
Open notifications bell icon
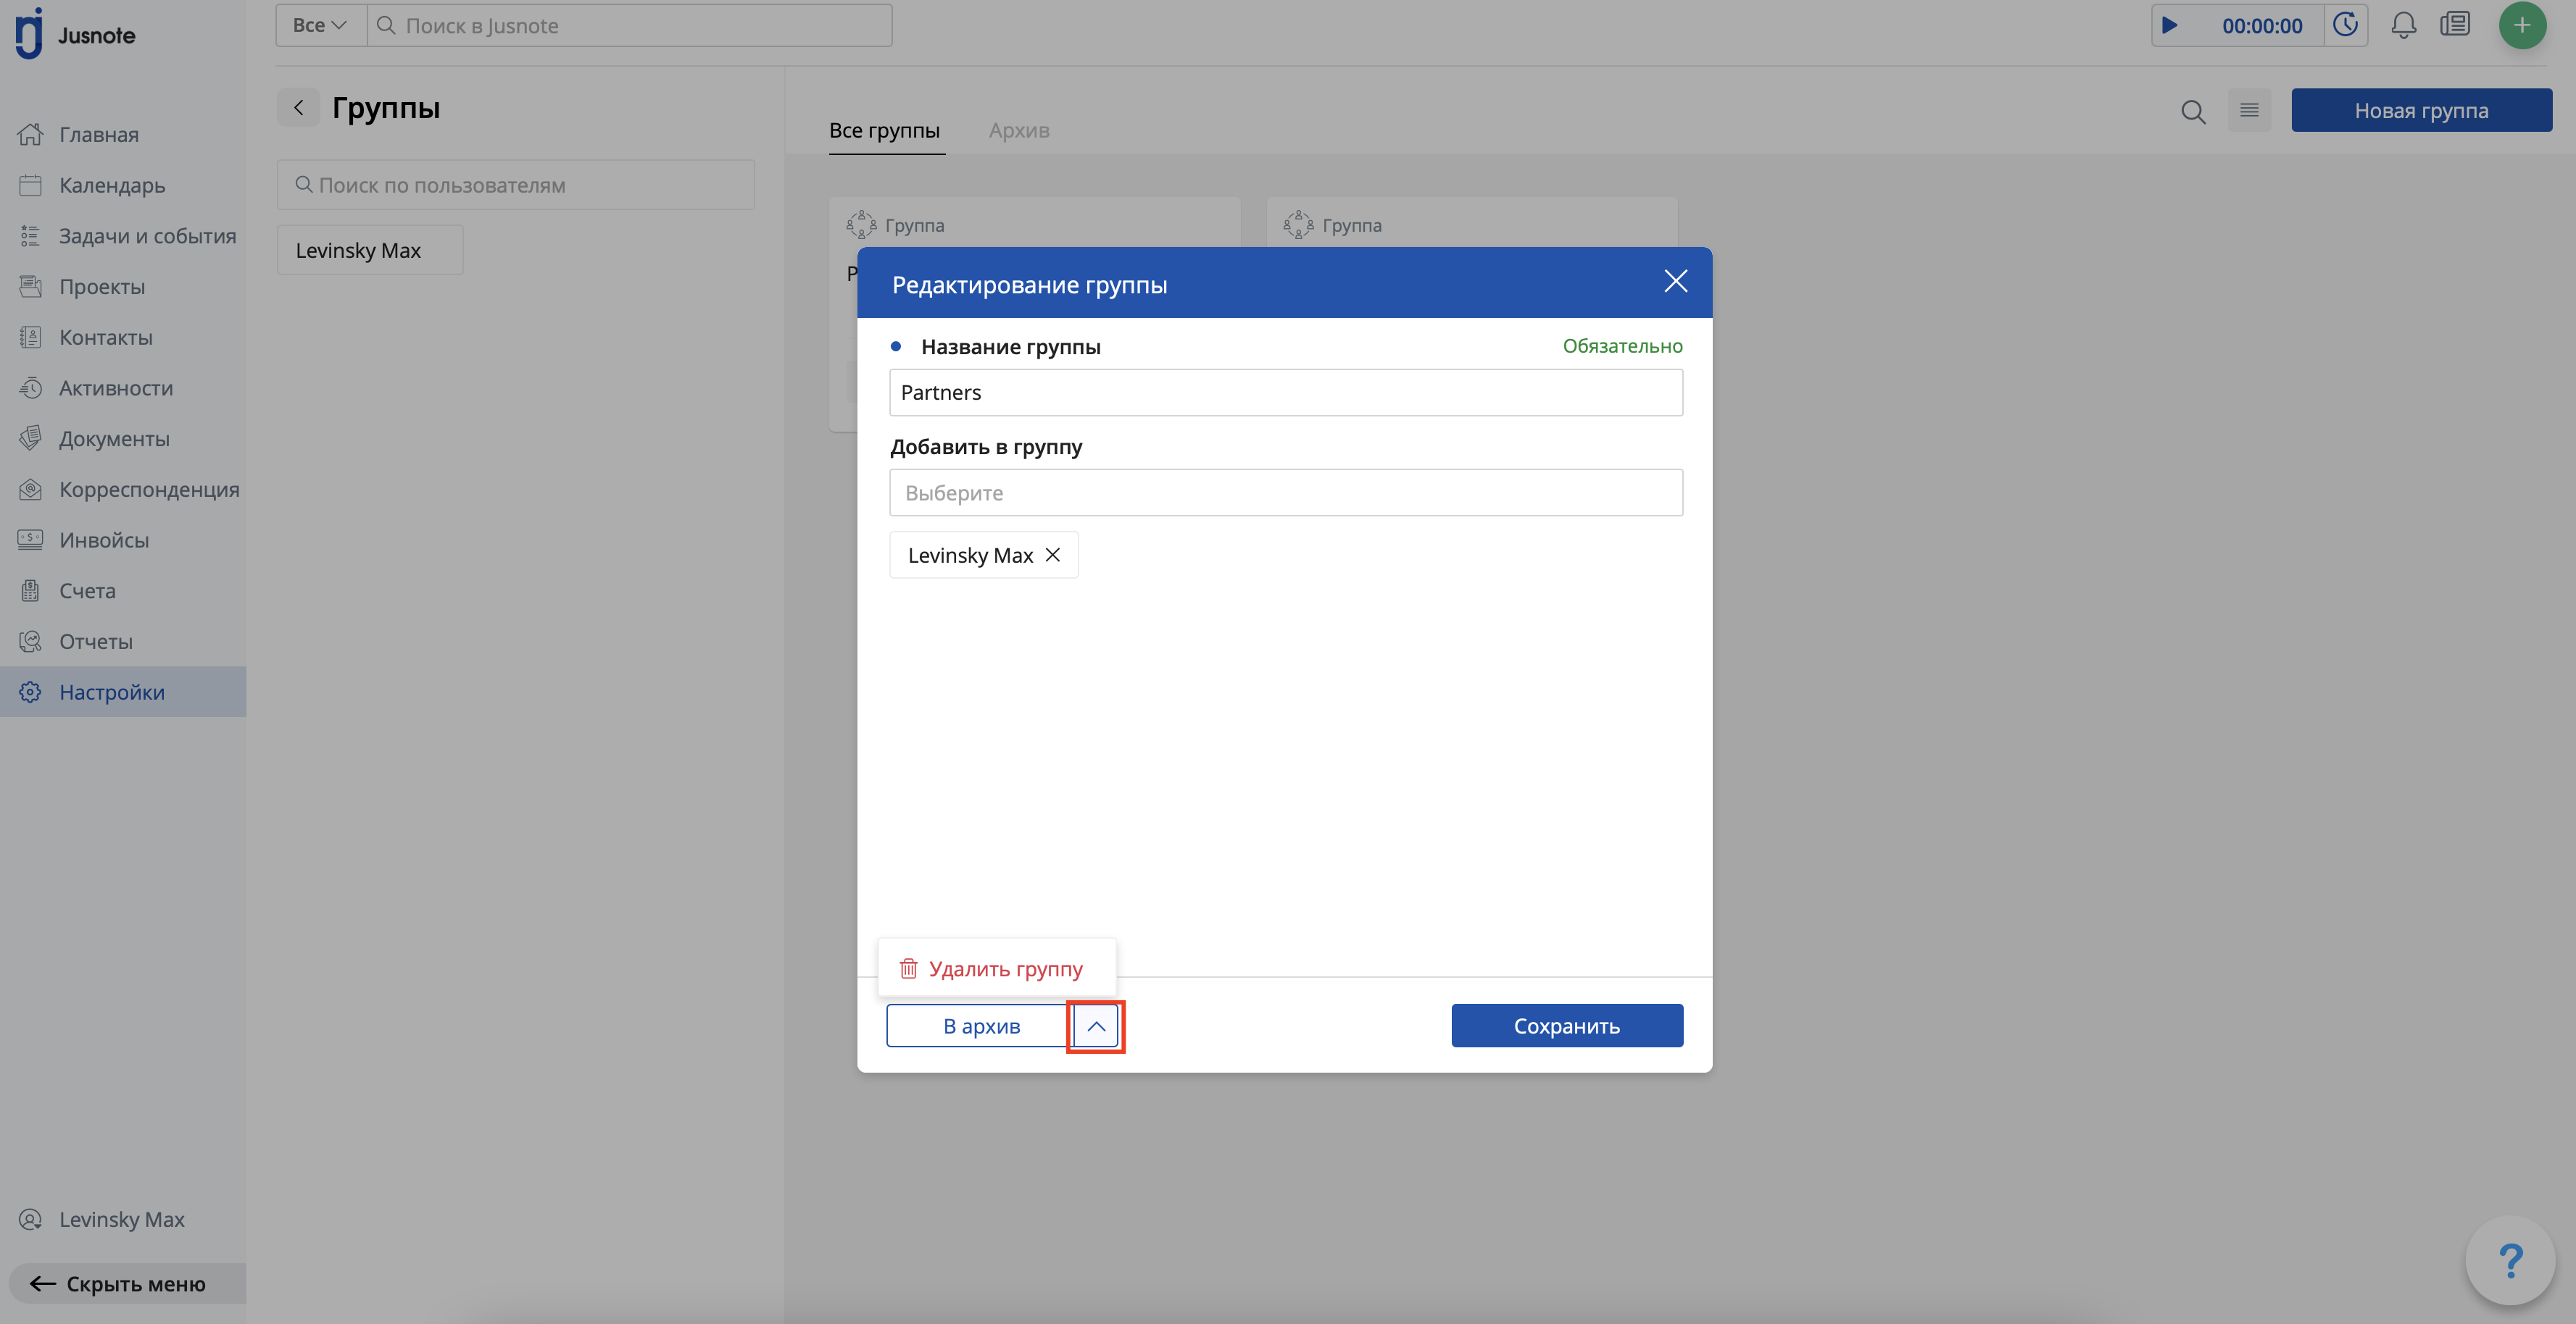point(2403,25)
